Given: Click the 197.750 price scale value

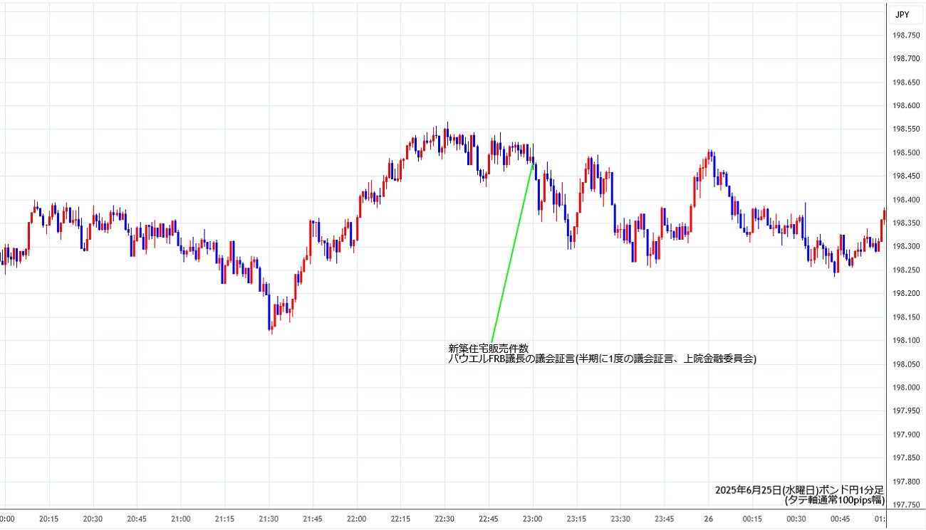Looking at the screenshot, I should pyautogui.click(x=906, y=505).
